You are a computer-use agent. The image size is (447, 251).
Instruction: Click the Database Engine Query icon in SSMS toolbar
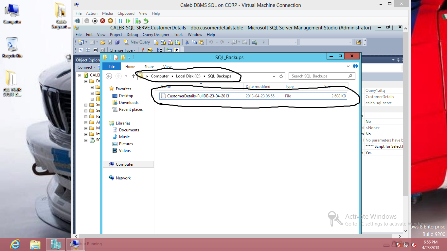coord(156,42)
